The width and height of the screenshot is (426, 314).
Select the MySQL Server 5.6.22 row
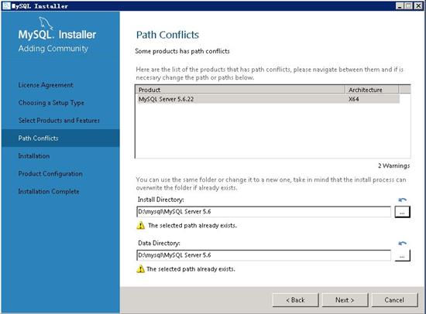coord(267,99)
